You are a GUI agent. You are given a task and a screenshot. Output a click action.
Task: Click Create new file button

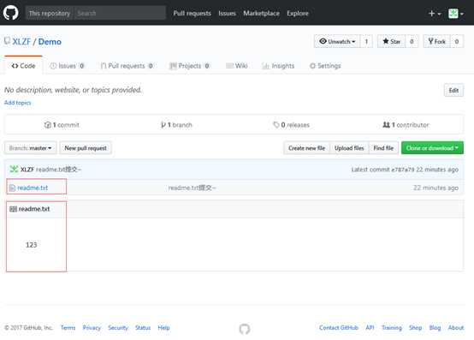pyautogui.click(x=306, y=148)
